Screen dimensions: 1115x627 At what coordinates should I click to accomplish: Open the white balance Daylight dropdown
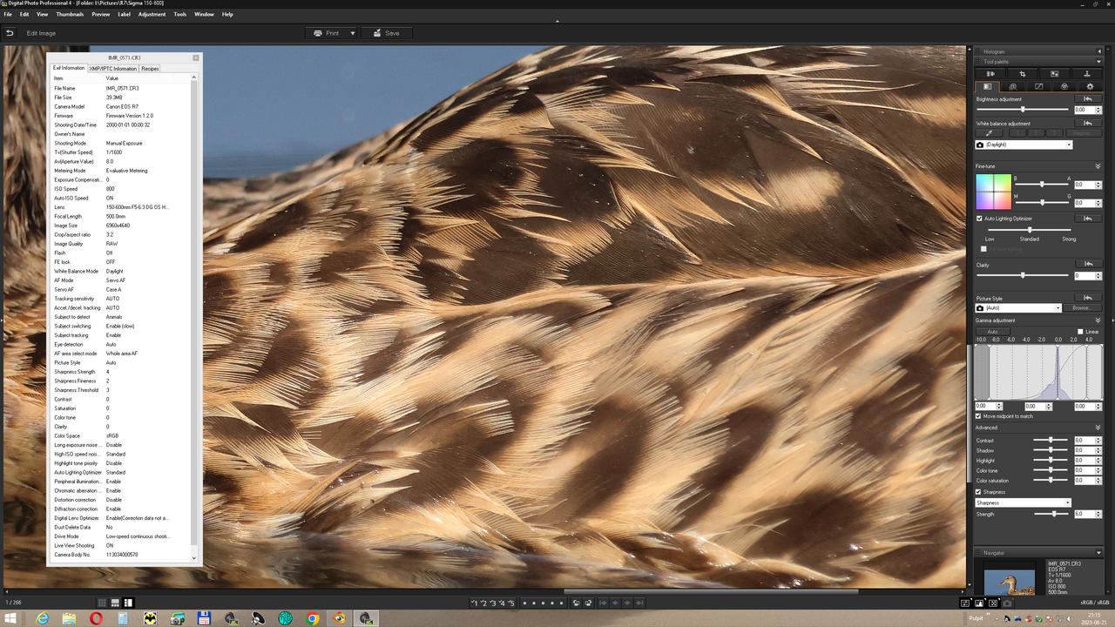[1024, 145]
